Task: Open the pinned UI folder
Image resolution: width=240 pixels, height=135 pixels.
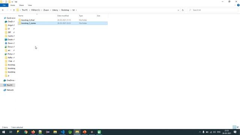Action: tap(9, 29)
